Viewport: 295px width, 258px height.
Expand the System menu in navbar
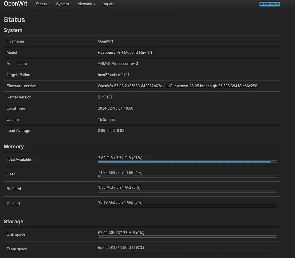64,4
